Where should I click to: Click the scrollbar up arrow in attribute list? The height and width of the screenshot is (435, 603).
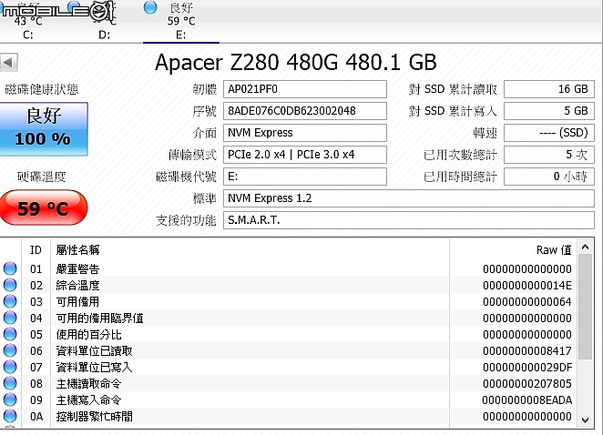[586, 247]
